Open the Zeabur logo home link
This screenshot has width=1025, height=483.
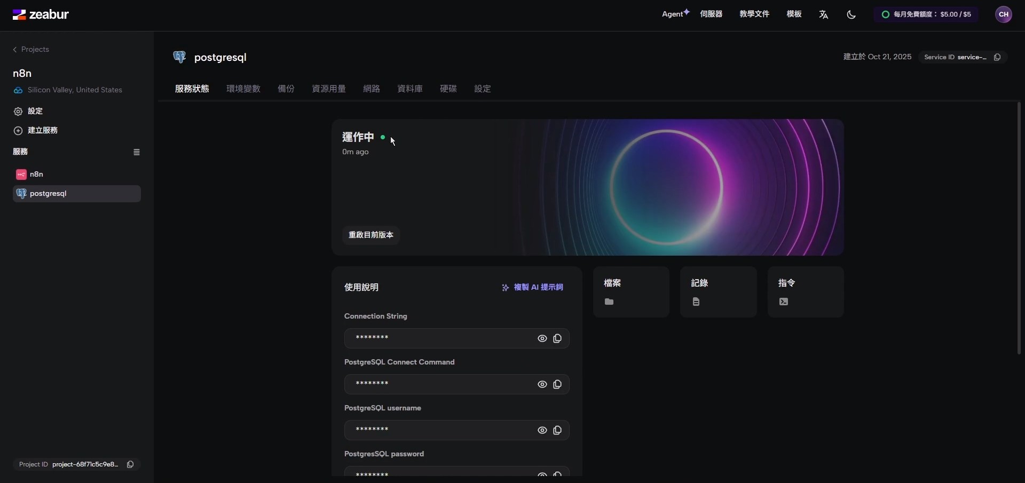[x=41, y=14]
